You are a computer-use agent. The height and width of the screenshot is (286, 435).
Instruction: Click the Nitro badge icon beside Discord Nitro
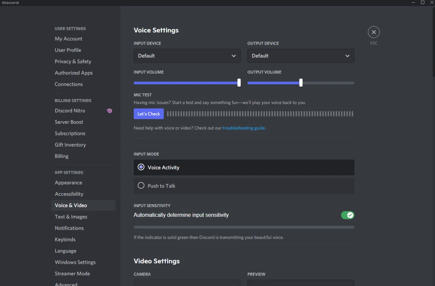pos(109,111)
